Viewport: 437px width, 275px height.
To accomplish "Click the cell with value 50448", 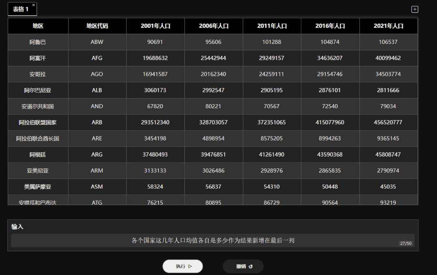I will pyautogui.click(x=330, y=187).
